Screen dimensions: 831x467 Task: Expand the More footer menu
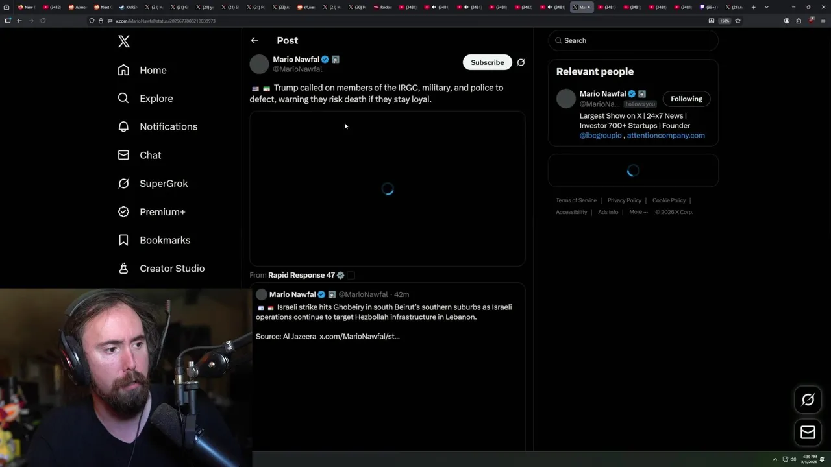tap(638, 212)
